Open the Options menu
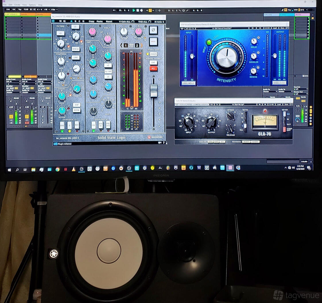322x303 pixels. [32, 5]
